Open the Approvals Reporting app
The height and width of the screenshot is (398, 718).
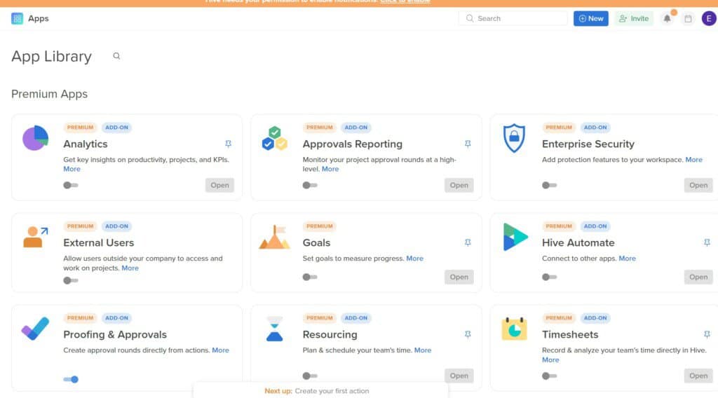tap(459, 185)
